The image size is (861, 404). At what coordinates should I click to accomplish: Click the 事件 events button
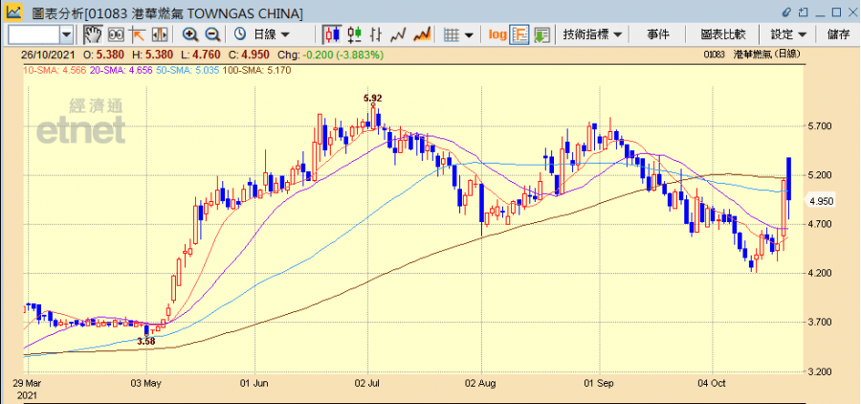tap(658, 34)
